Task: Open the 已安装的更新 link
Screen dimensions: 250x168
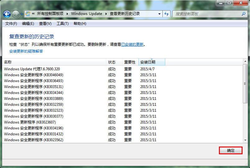Action: coord(132,44)
